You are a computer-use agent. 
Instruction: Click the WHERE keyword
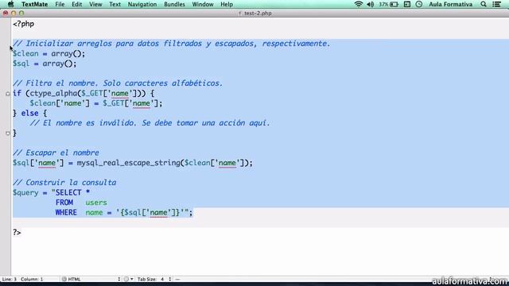coord(66,212)
